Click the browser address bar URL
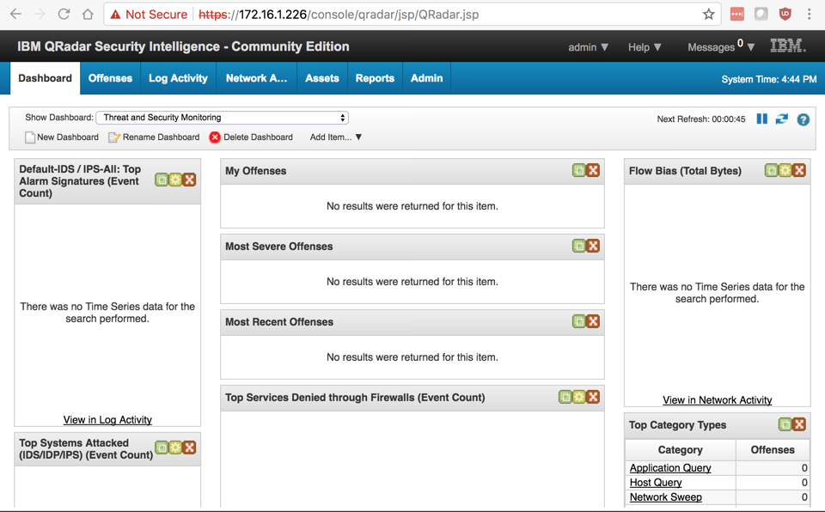 (x=339, y=15)
